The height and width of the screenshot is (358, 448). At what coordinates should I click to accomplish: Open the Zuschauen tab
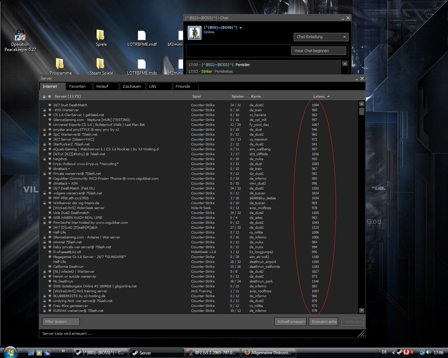click(132, 86)
